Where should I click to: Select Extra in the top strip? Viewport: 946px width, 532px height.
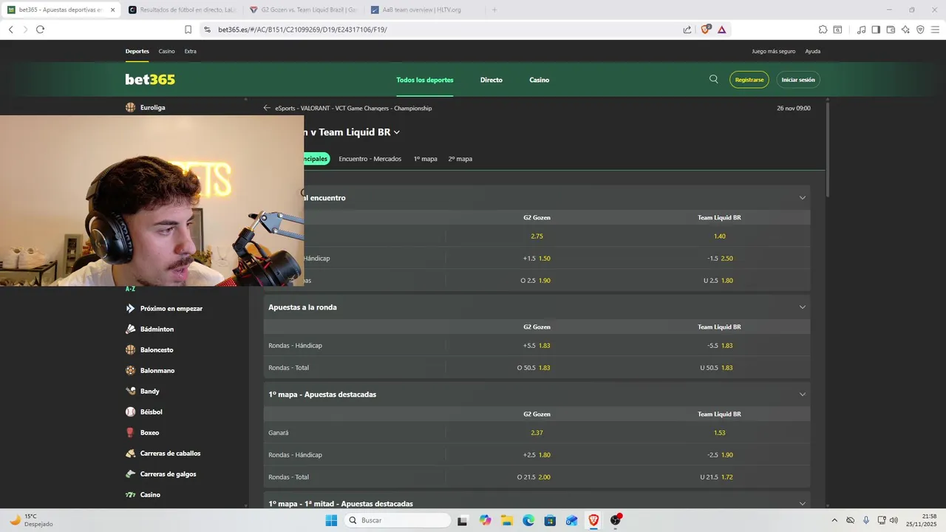191,51
